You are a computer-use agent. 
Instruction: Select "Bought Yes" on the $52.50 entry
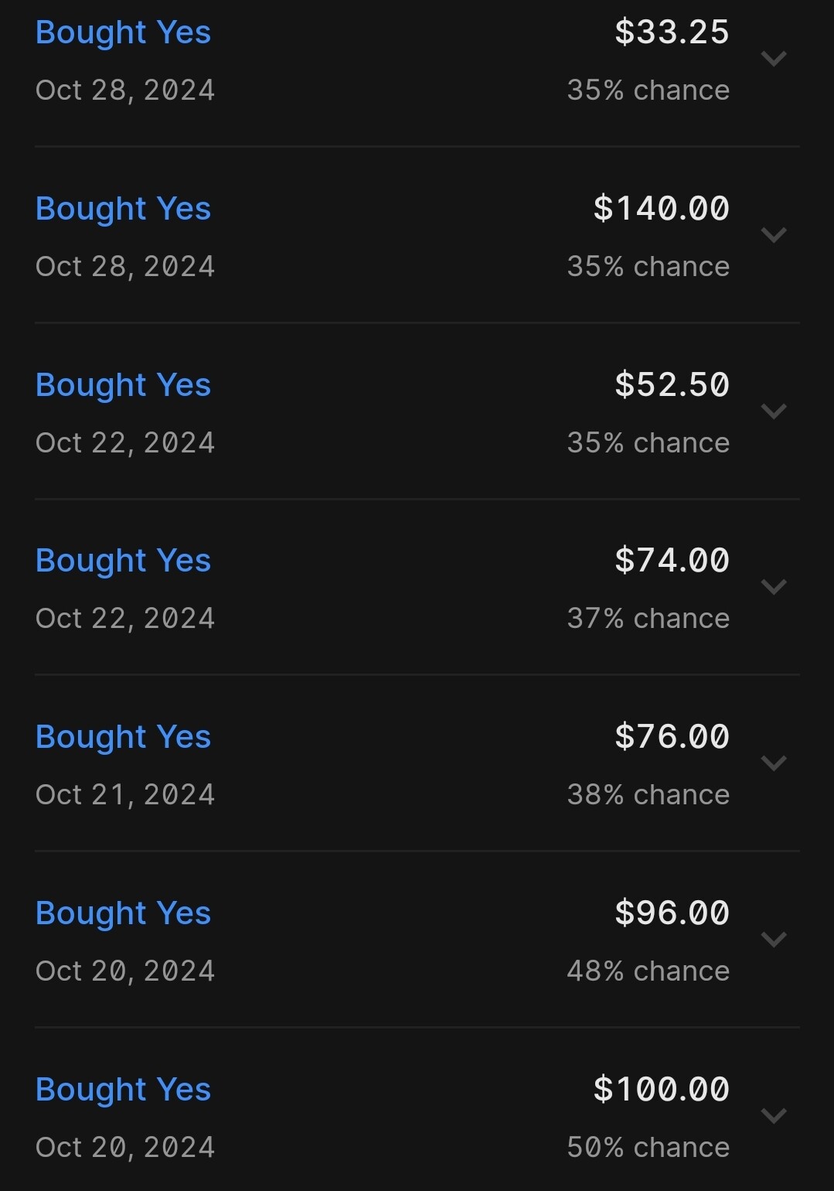(123, 385)
